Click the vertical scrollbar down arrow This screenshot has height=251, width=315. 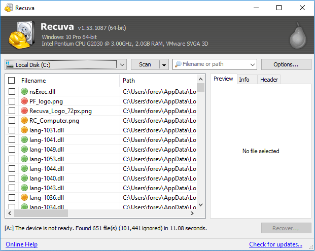pyautogui.click(x=200, y=205)
